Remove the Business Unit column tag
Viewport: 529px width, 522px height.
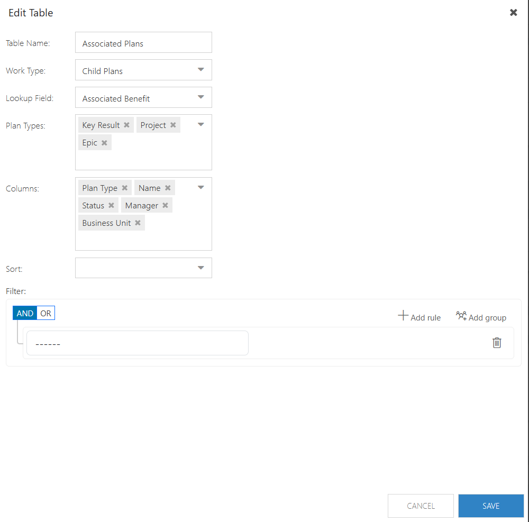click(x=138, y=223)
